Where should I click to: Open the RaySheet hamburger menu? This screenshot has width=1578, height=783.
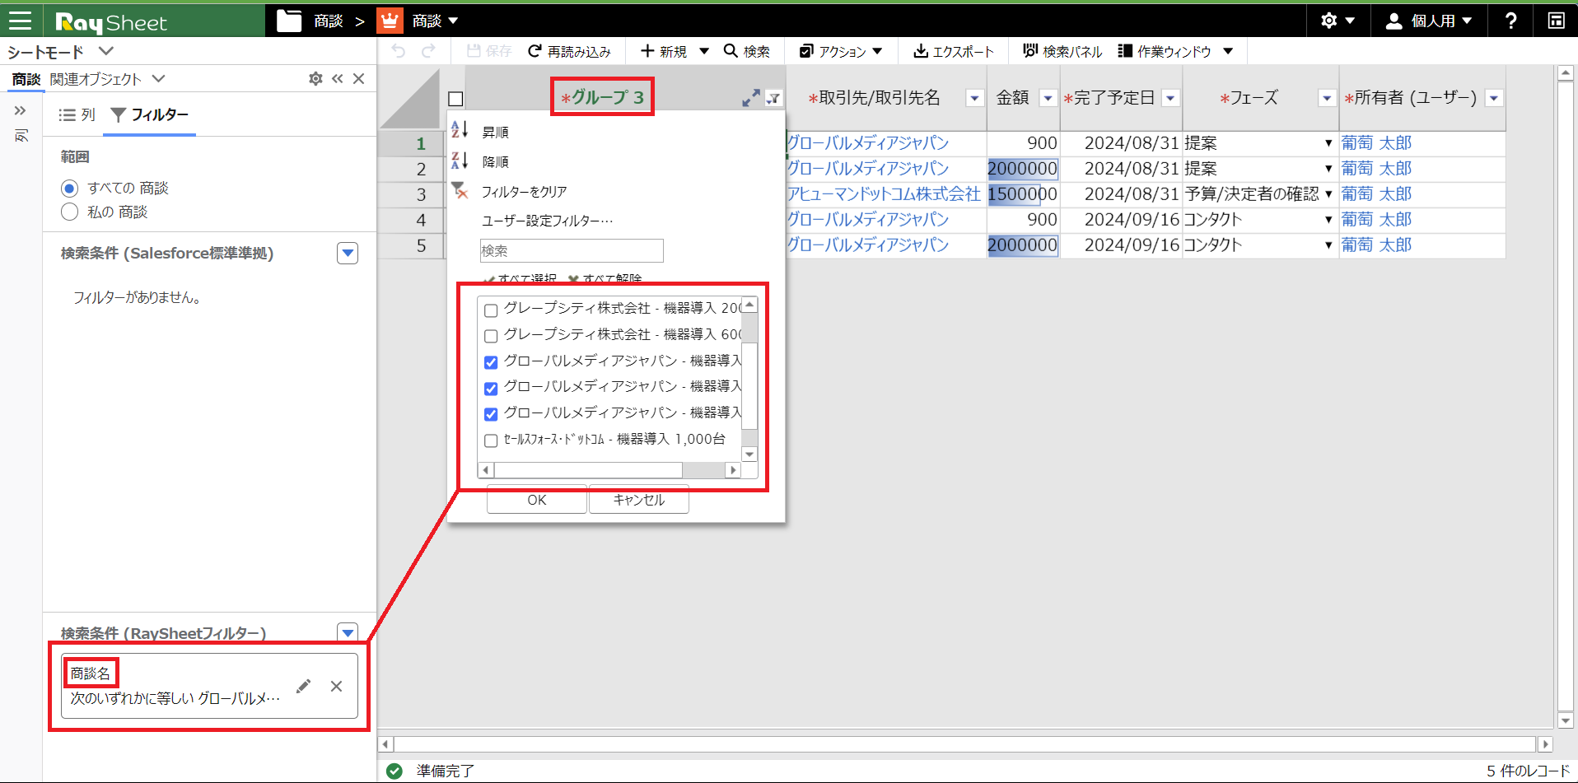[x=21, y=21]
